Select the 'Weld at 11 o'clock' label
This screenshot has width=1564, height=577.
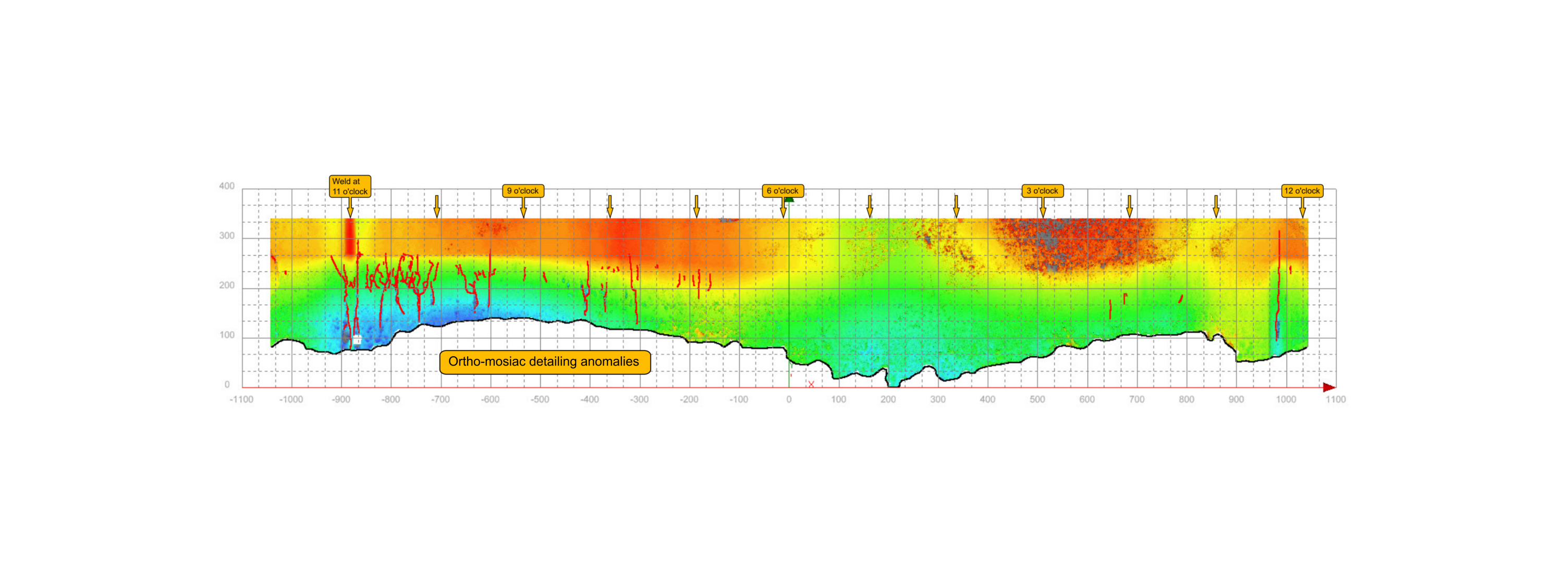[x=350, y=186]
